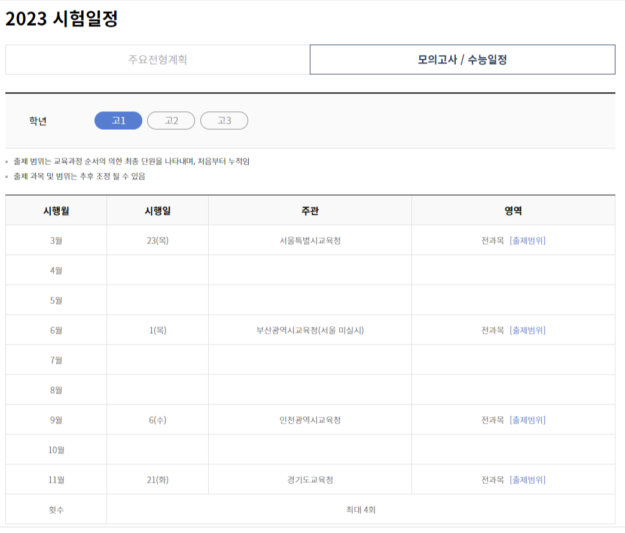Choose the 고3 grade filter
The width and height of the screenshot is (625, 533).
(224, 120)
